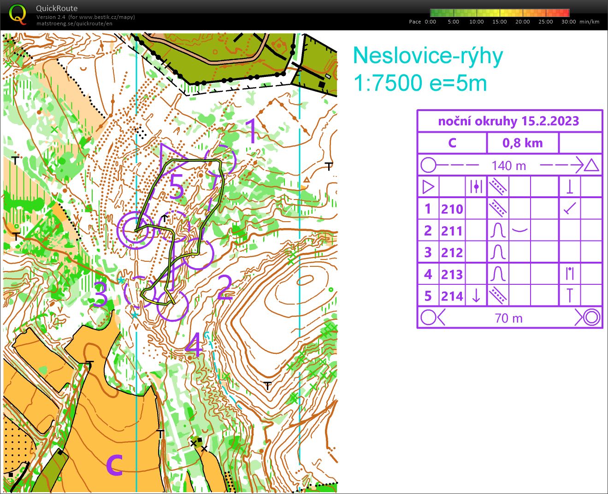Open the matstroeng.se/quickroute/en link
This screenshot has height=494, width=608.
74,24
